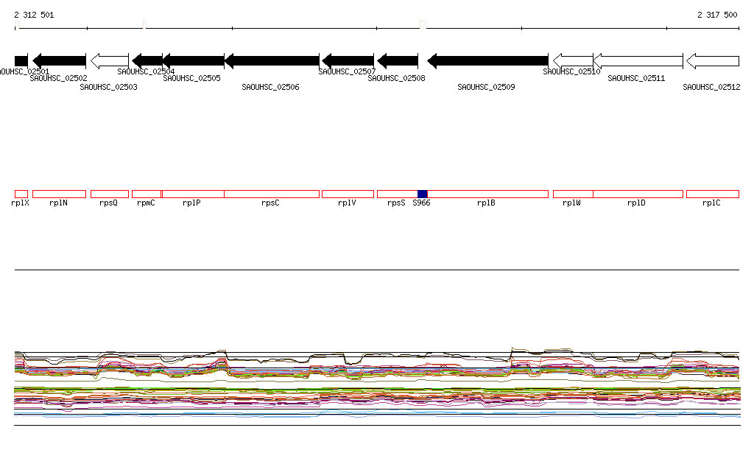754x450 pixels.
Task: Click the SAOUHSC_02508 label text
Action: pos(397,78)
